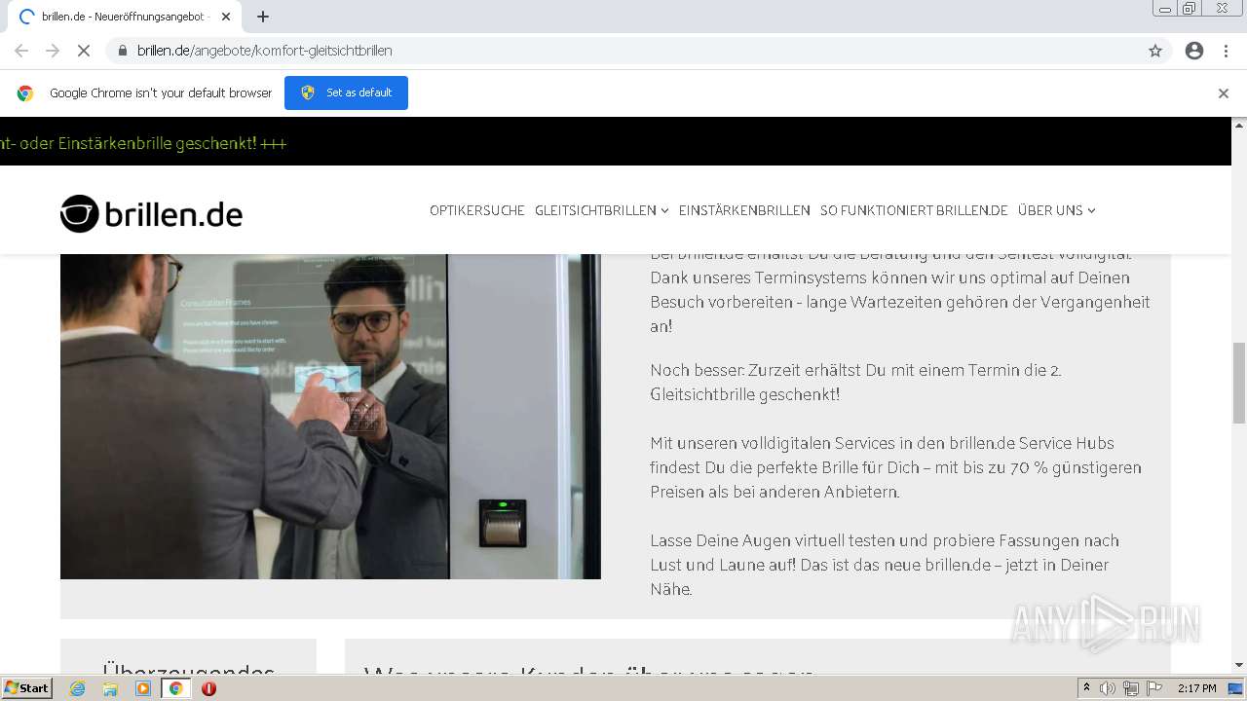Open the volume control in tray
The width and height of the screenshot is (1247, 701).
pos(1108,688)
